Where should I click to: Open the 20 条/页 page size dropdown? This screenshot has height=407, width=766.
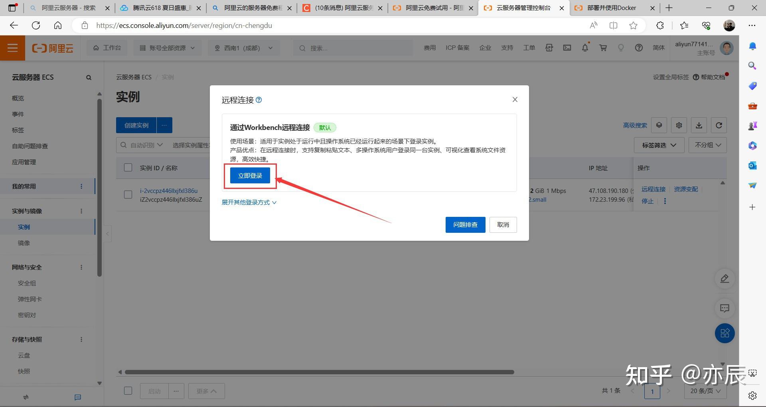tap(705, 391)
